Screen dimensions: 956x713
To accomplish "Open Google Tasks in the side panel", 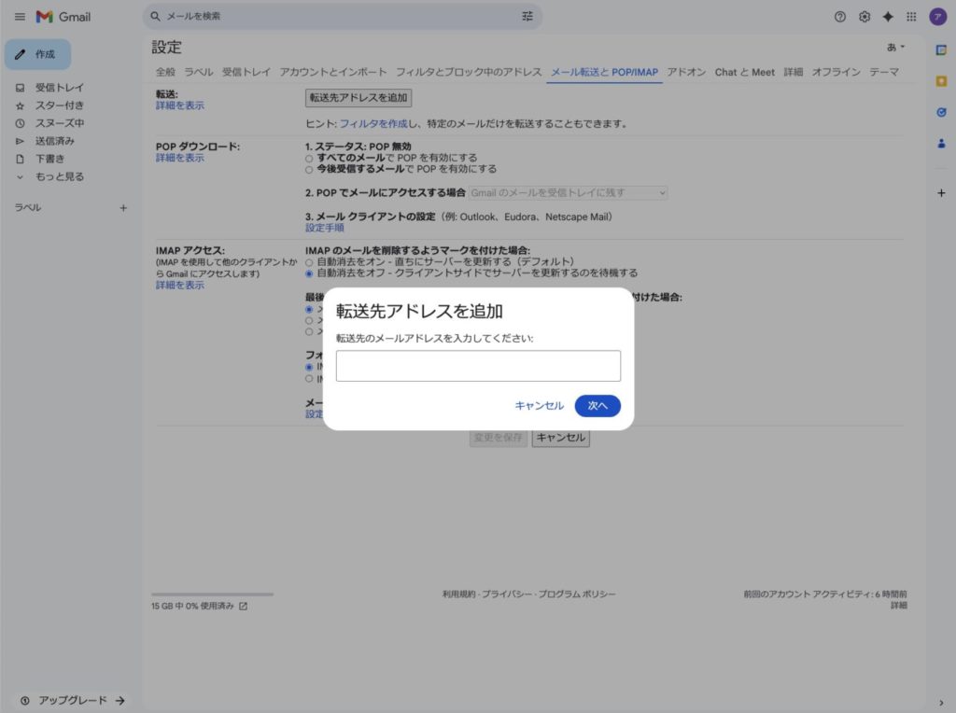I will [x=941, y=112].
